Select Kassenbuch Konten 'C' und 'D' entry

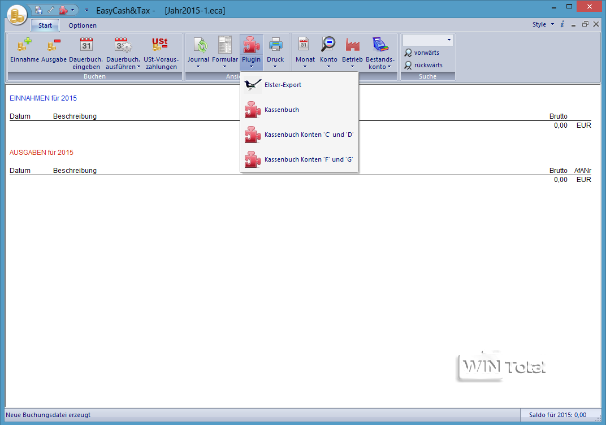[x=299, y=135]
